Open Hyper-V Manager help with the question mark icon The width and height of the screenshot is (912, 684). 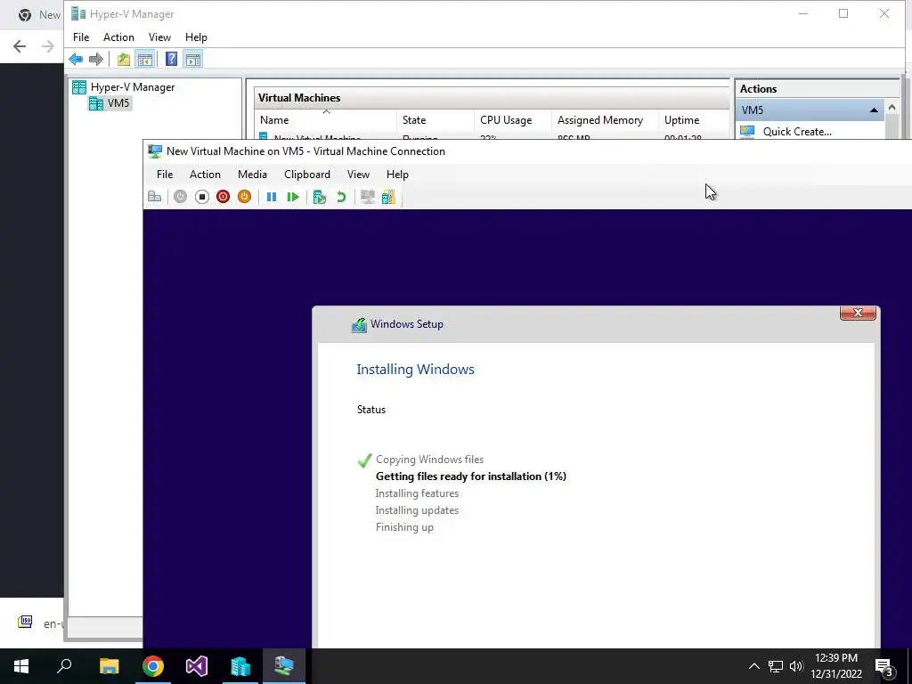pyautogui.click(x=171, y=59)
